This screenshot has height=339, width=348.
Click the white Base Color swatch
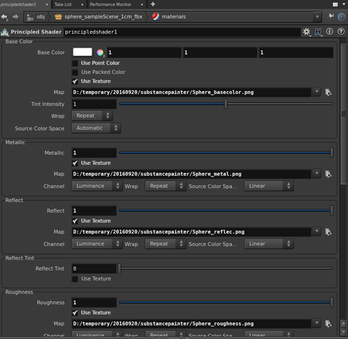point(82,52)
